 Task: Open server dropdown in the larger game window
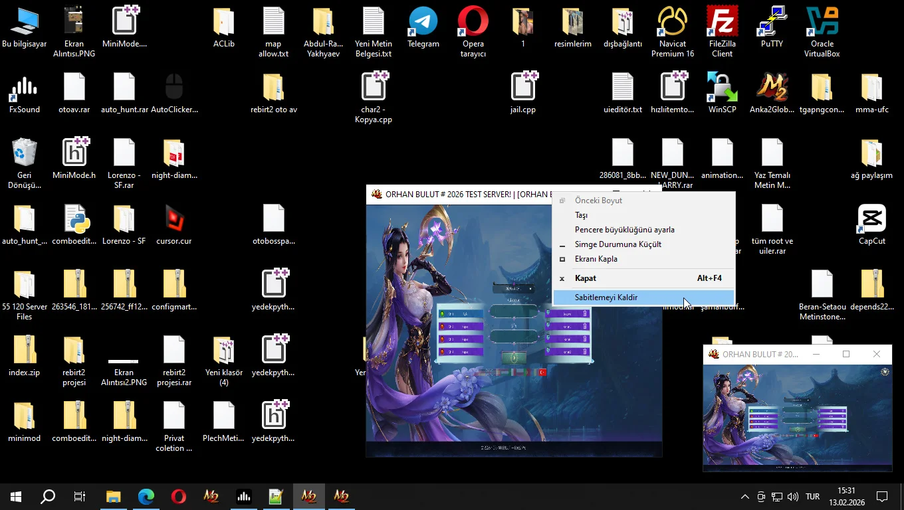513,289
